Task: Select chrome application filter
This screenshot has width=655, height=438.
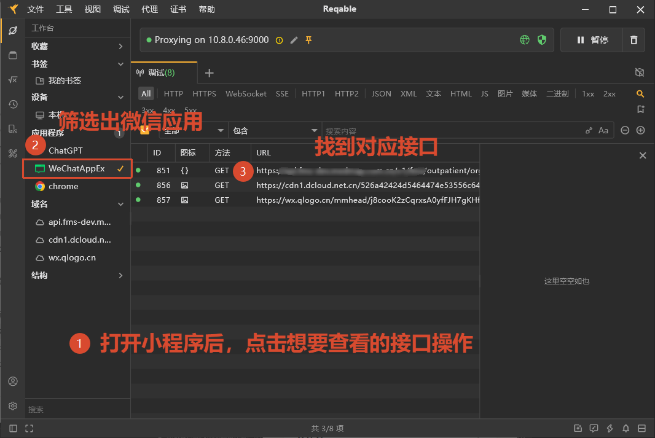Action: click(x=77, y=186)
